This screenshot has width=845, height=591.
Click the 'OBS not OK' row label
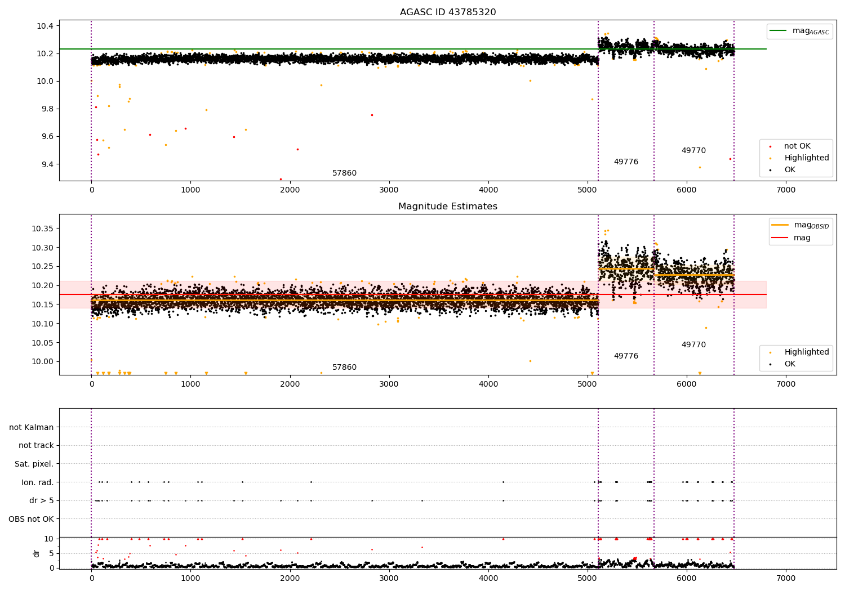click(x=32, y=519)
